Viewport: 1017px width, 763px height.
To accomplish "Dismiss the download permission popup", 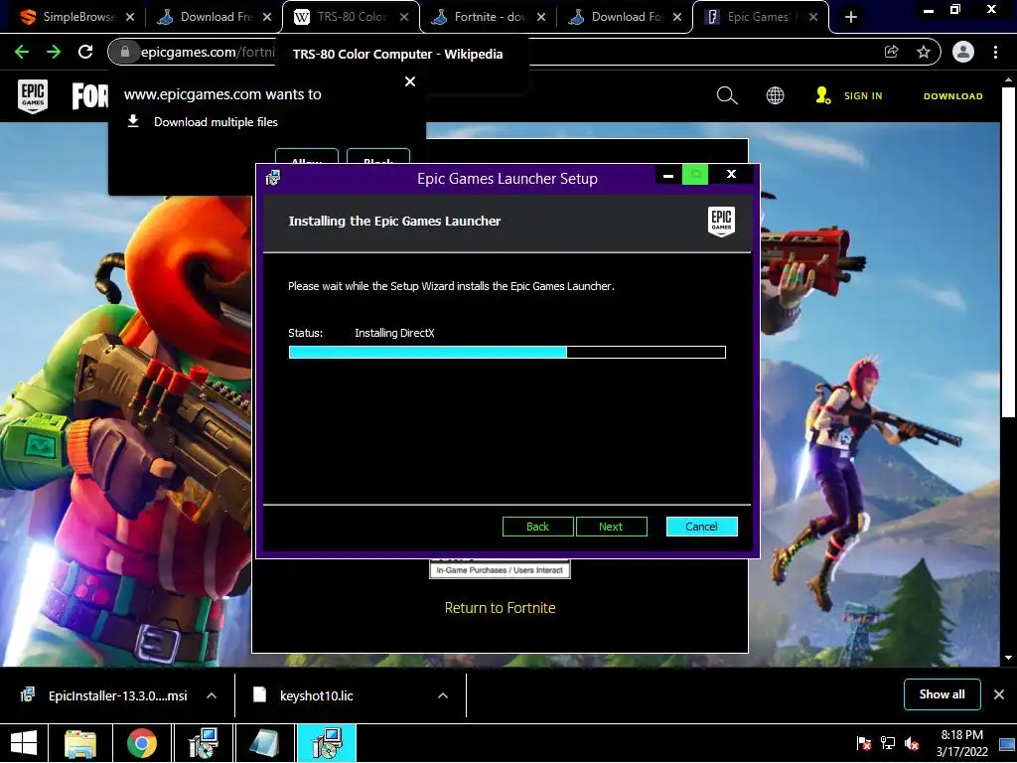I will point(410,81).
